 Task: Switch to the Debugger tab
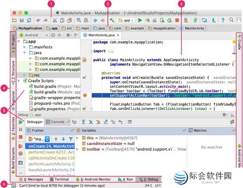click(x=34, y=122)
